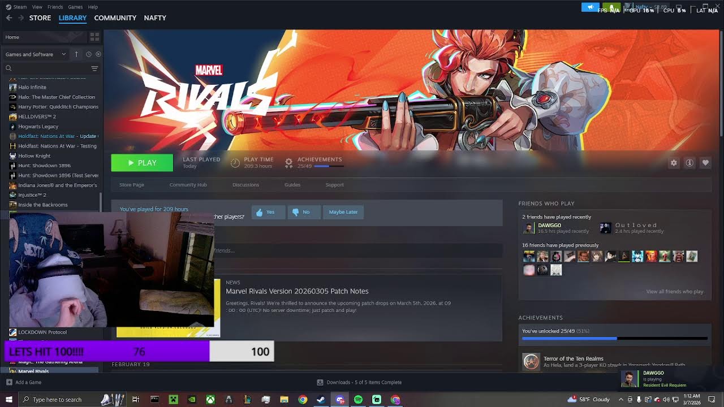Screen dimensions: 724x407
Task: Open Google Chrome from taskbar
Action: pos(303,400)
